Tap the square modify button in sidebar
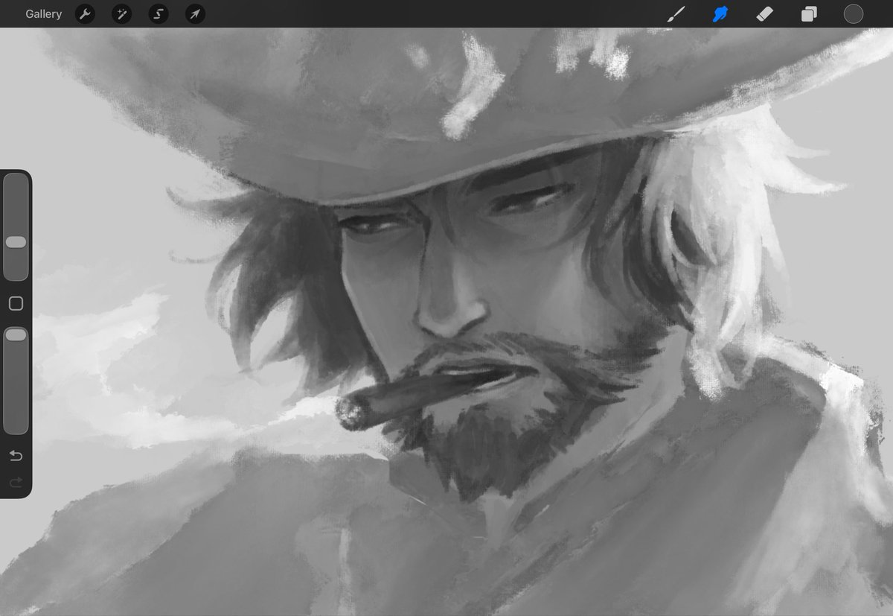The width and height of the screenshot is (893, 616). pos(16,303)
